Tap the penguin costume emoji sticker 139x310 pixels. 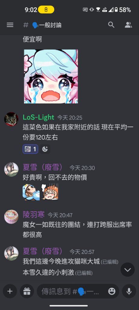(x=31, y=192)
